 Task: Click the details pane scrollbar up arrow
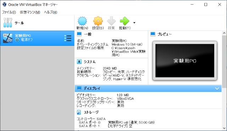[224, 33]
